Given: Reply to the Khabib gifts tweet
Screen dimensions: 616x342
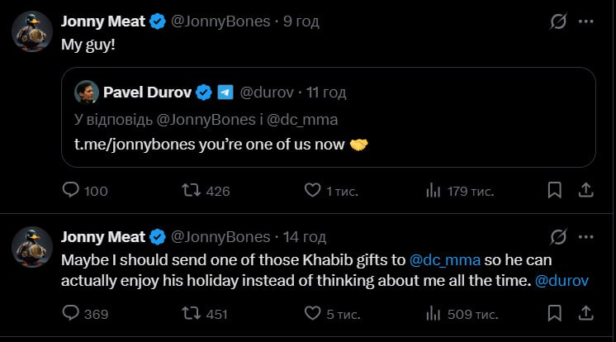Looking at the screenshot, I should tap(71, 314).
